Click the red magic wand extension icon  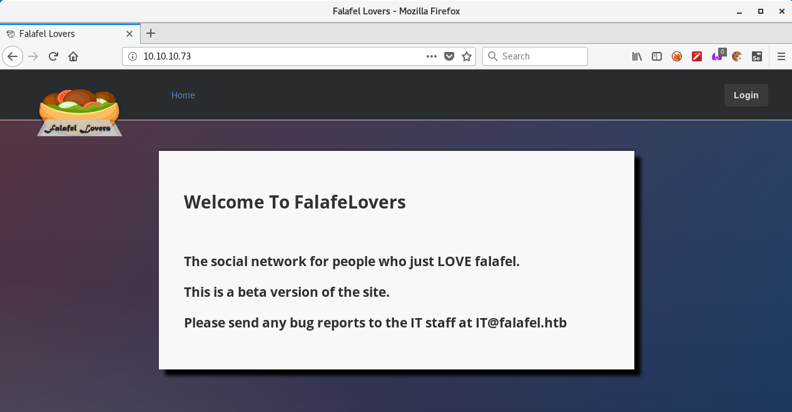pyautogui.click(x=697, y=56)
